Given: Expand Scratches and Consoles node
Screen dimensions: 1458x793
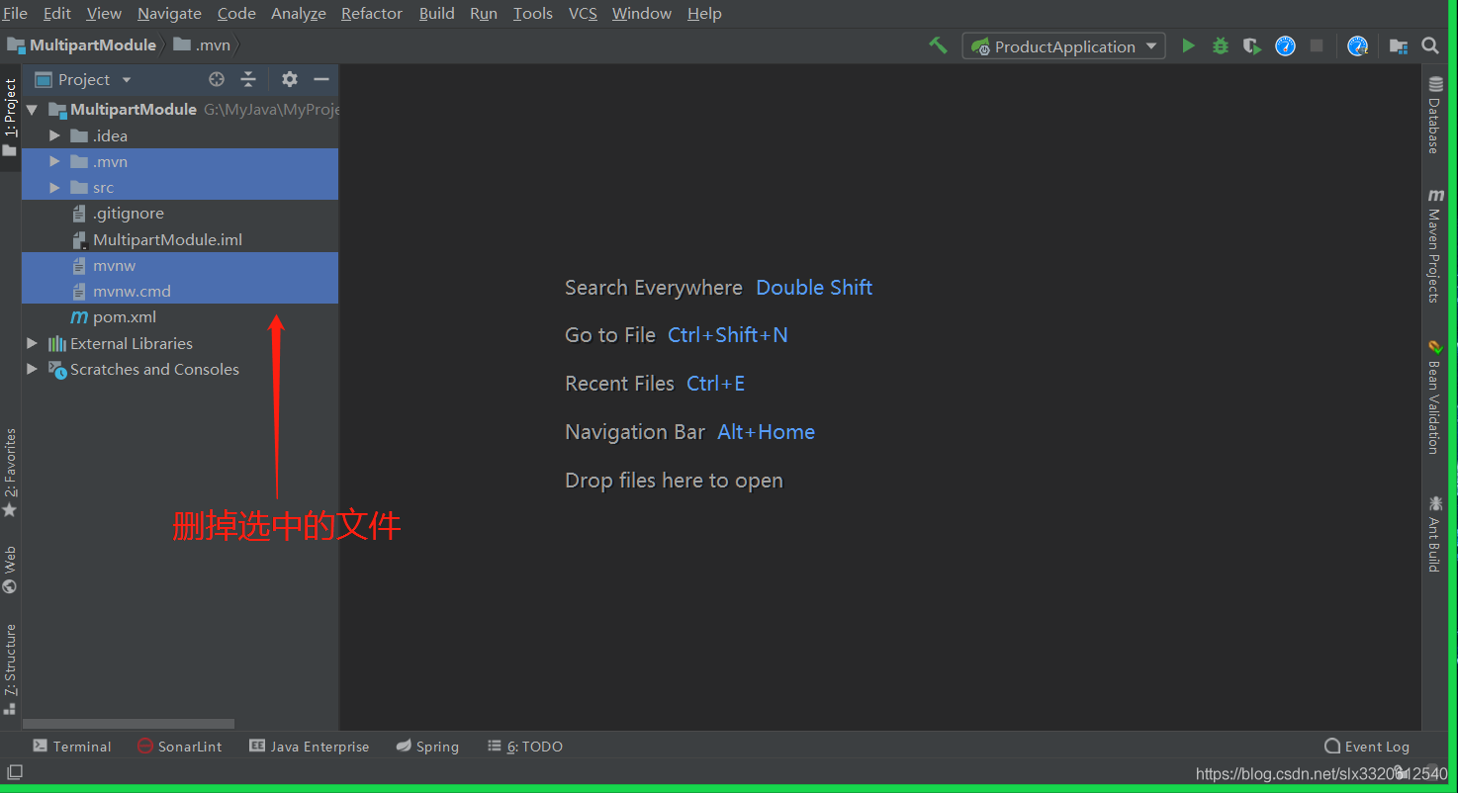Looking at the screenshot, I should pyautogui.click(x=32, y=369).
